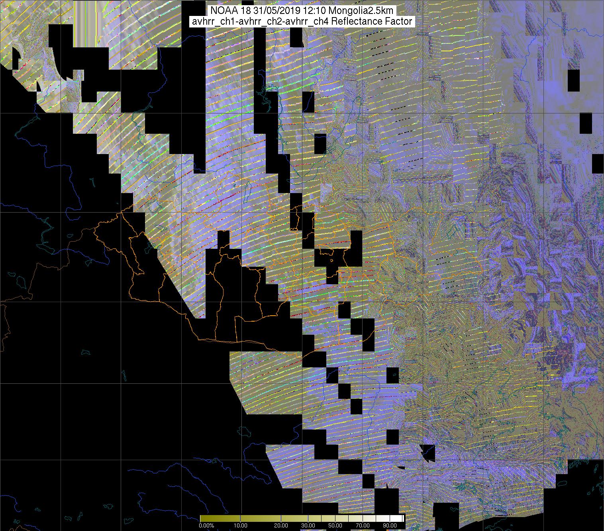Click the "70.00" scale label
This screenshot has height=531, width=604.
click(362, 526)
